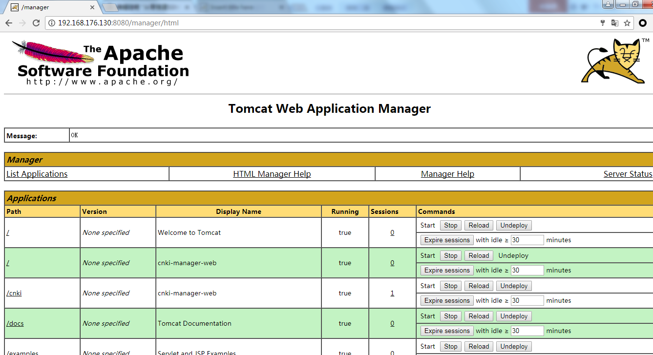
Task: Close the /manager browser tab
Action: coord(92,7)
